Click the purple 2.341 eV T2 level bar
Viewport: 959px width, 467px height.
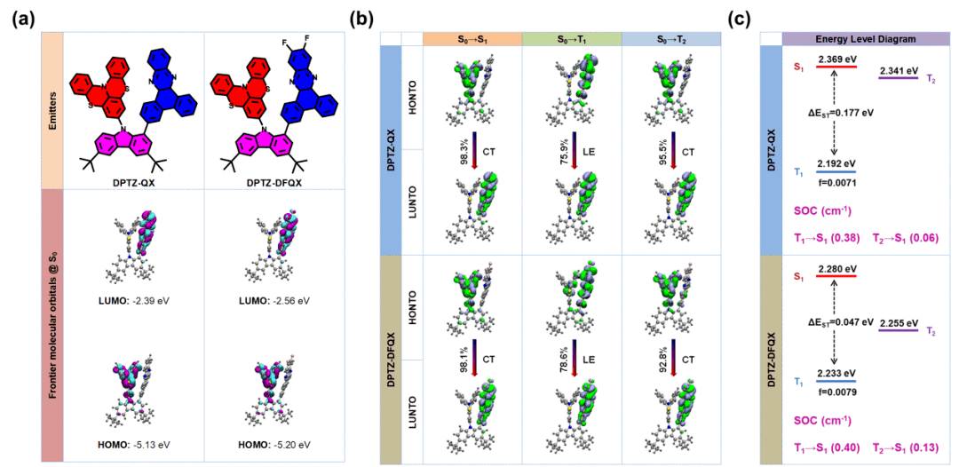tap(900, 80)
